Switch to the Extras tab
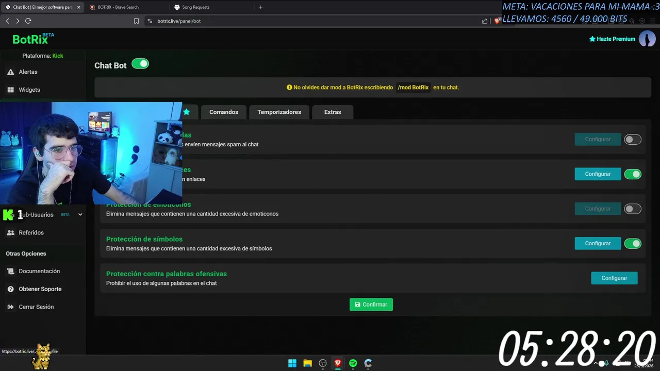 [x=333, y=112]
